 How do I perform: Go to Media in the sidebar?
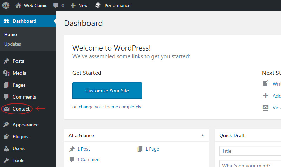(x=19, y=73)
